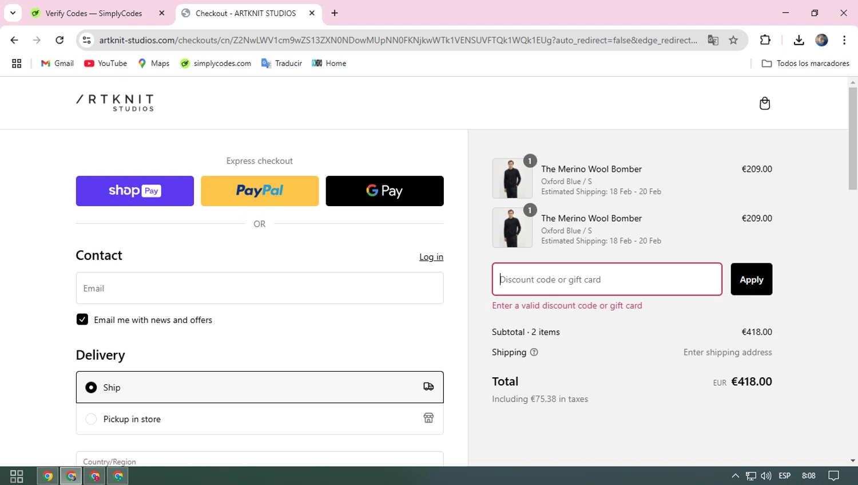
Task: Click the 'Including €75.38 in taxes' text
Action: 540,399
